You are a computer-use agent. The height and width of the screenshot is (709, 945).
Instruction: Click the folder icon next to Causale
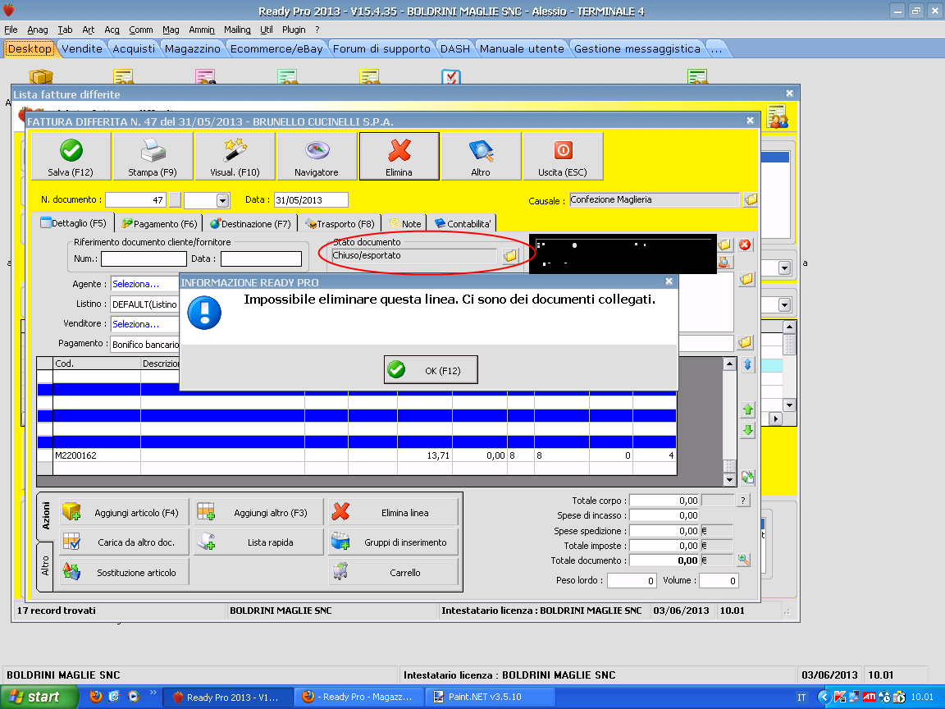tap(750, 199)
